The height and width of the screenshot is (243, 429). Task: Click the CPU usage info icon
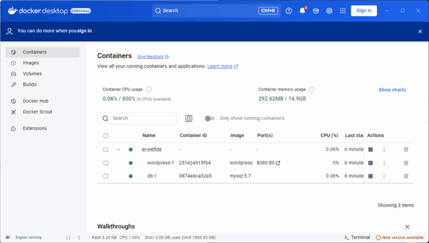coord(149,90)
